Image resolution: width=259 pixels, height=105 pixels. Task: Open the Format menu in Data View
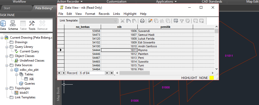(90, 14)
